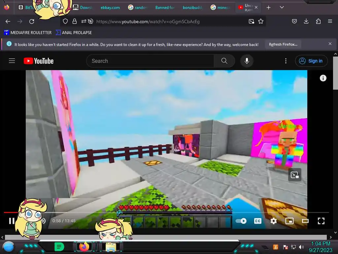Screen dimensions: 338x254
Task: Open video settings gear menu
Action: coord(274,221)
